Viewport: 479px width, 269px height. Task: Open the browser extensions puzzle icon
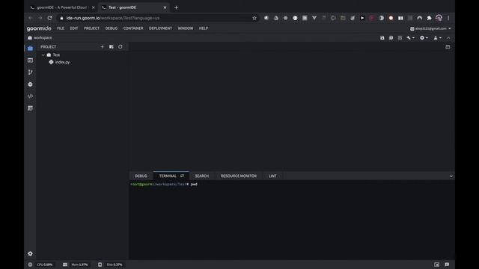(429, 18)
